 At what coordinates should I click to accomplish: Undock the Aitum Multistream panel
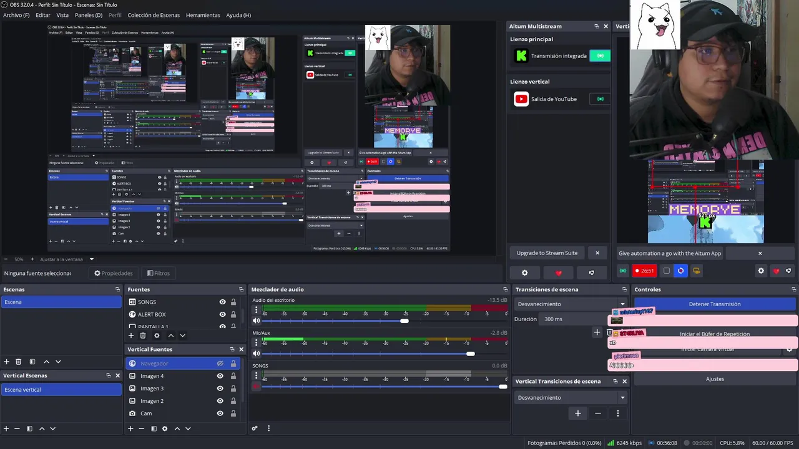(x=597, y=26)
